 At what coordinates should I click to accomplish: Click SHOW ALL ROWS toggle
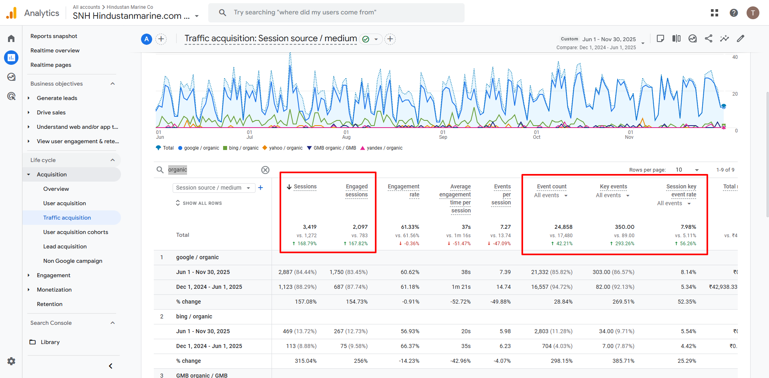199,203
